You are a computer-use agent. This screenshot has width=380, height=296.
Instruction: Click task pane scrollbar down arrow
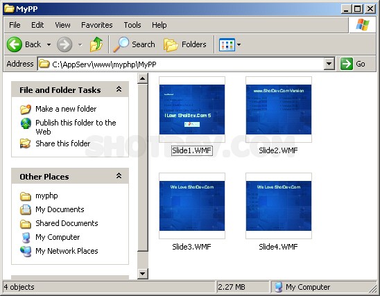(143, 274)
